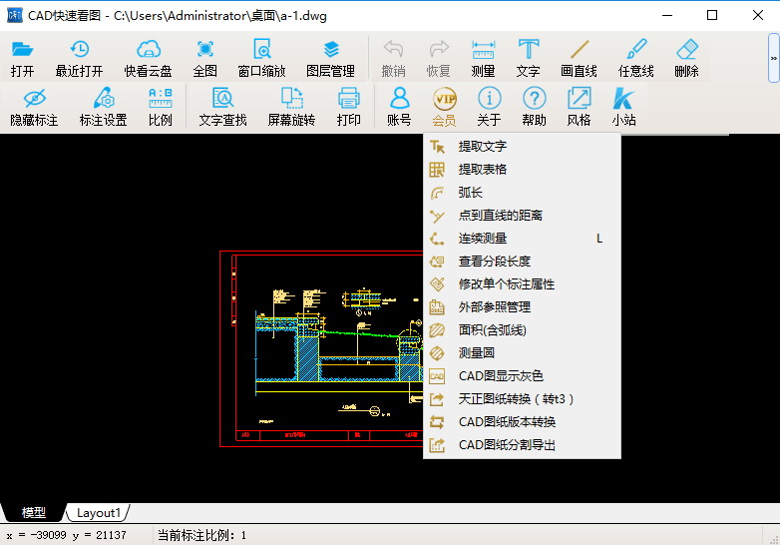The image size is (780, 545).
Task: Show full drawing with 全图
Action: click(204, 58)
